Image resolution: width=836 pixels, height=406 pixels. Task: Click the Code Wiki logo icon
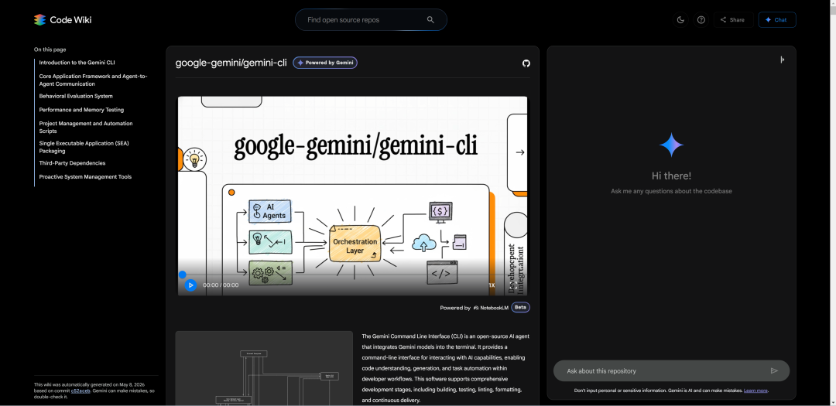[x=40, y=19]
